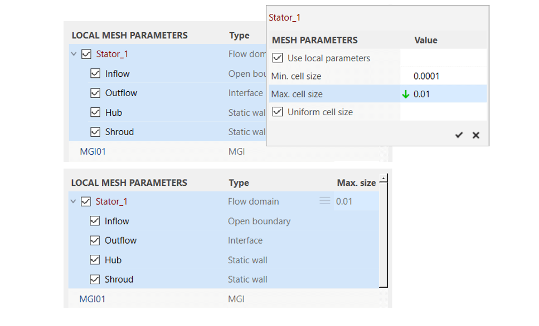Viewport: 539px width, 326px height.
Task: Toggle the Use local parameters checkbox
Action: tap(278, 58)
